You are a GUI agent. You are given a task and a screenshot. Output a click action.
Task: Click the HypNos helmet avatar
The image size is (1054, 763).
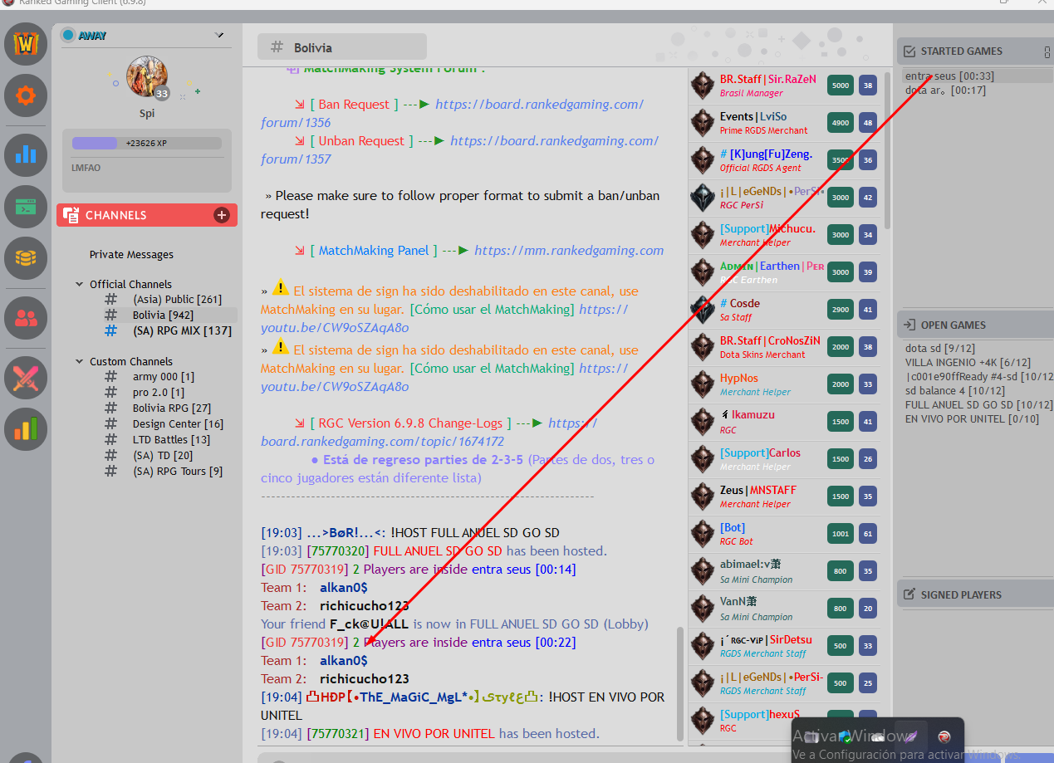pyautogui.click(x=703, y=384)
